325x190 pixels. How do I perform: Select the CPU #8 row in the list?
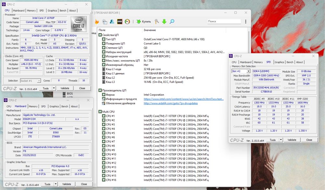[x=110, y=146]
